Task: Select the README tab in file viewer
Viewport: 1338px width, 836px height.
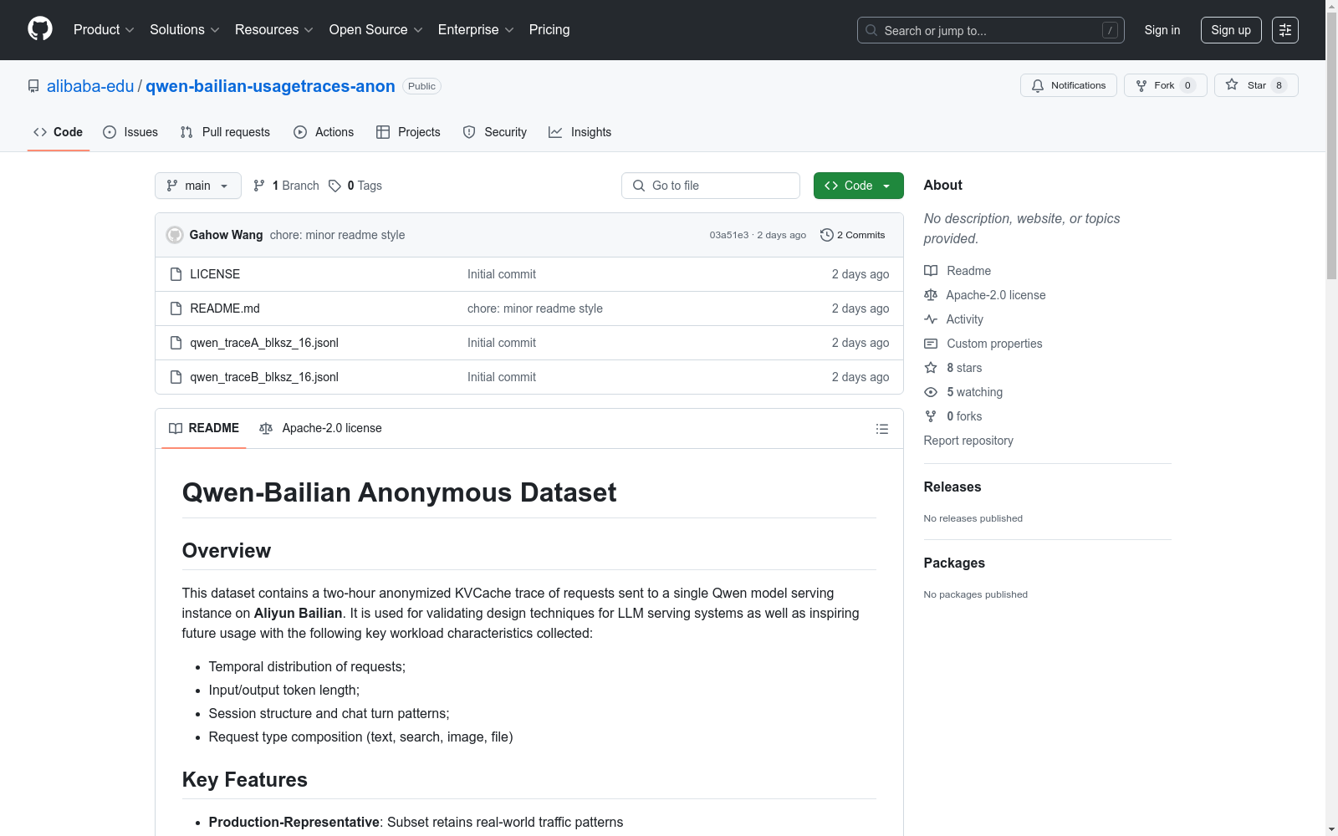Action: tap(204, 428)
